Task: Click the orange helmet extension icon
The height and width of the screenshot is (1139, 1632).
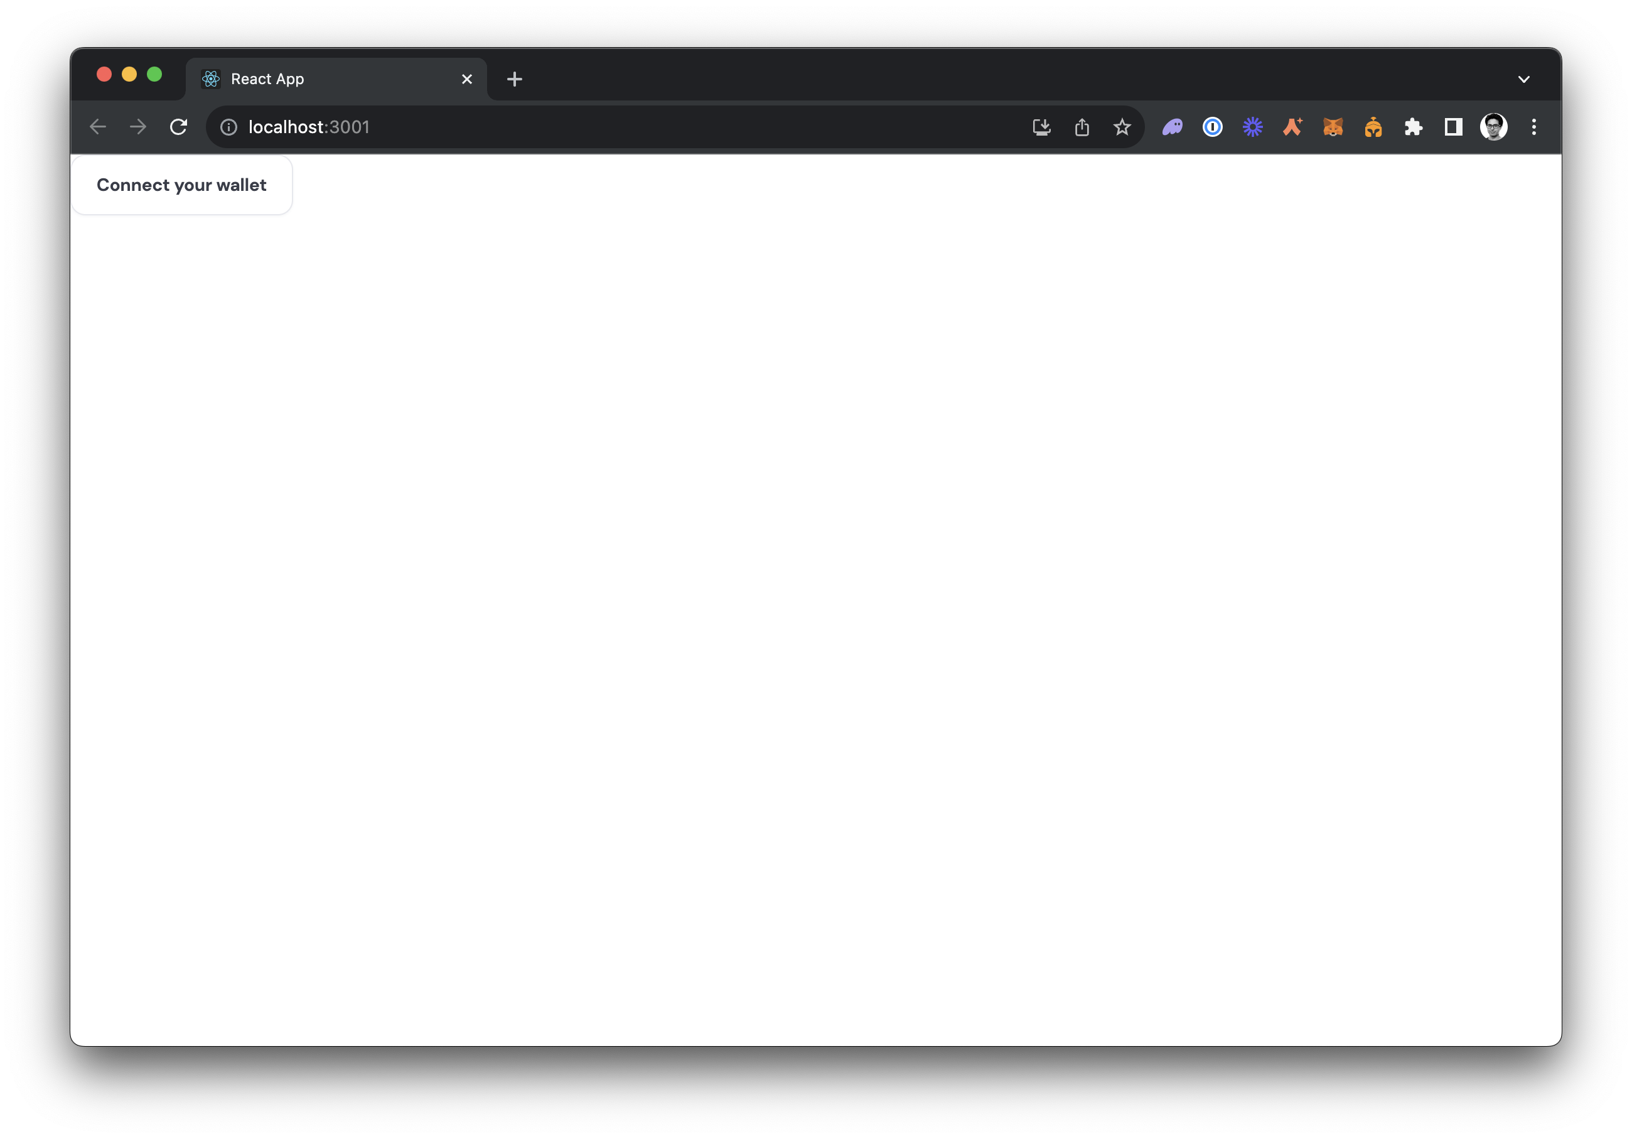Action: [x=1373, y=127]
